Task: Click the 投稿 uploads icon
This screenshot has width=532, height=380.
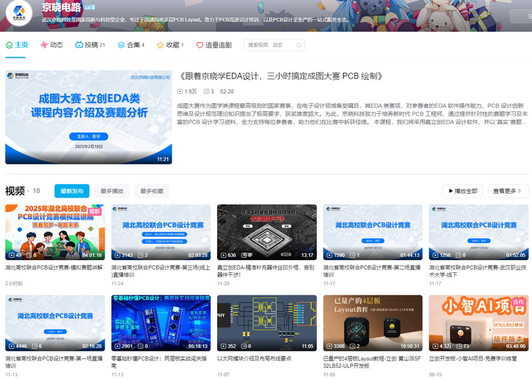Action: pyautogui.click(x=79, y=45)
